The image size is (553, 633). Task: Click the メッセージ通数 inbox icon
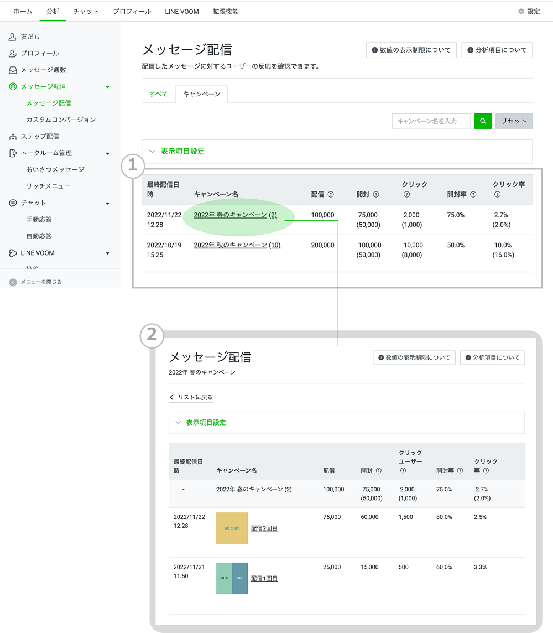[13, 70]
